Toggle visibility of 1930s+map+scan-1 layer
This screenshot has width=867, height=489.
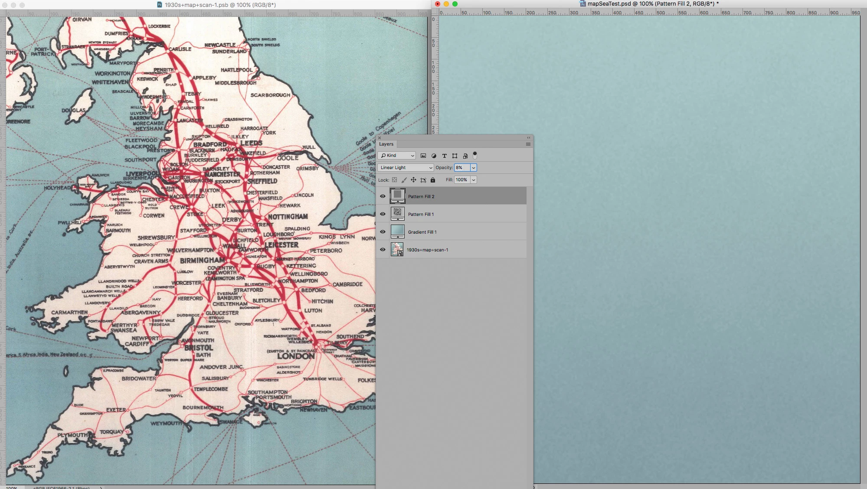click(383, 250)
